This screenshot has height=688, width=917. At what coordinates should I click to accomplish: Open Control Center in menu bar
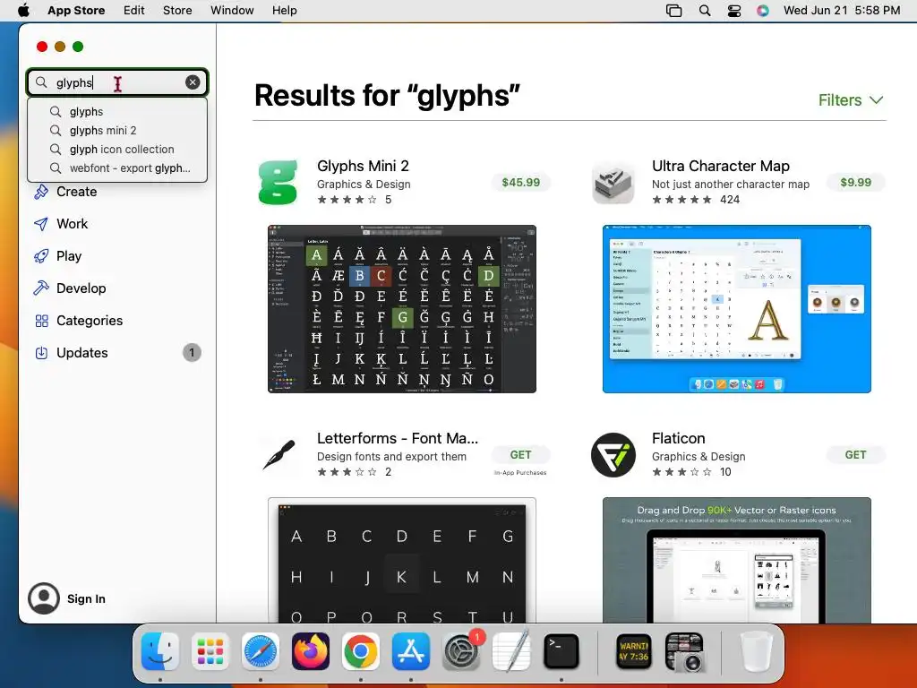[734, 11]
